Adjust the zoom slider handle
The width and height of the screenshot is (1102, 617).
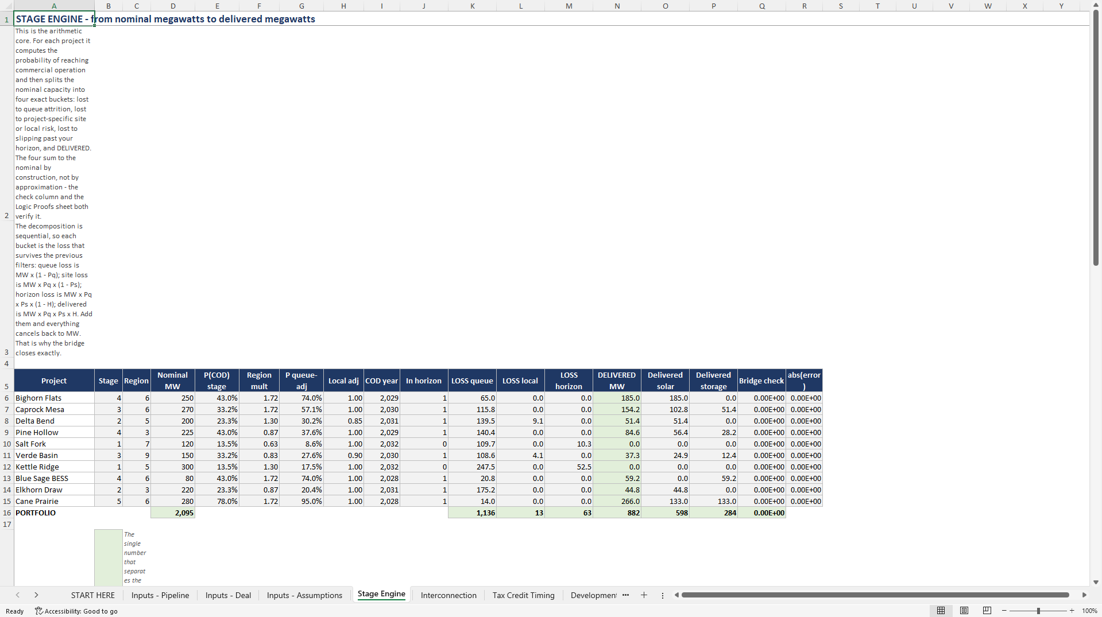(x=1038, y=611)
